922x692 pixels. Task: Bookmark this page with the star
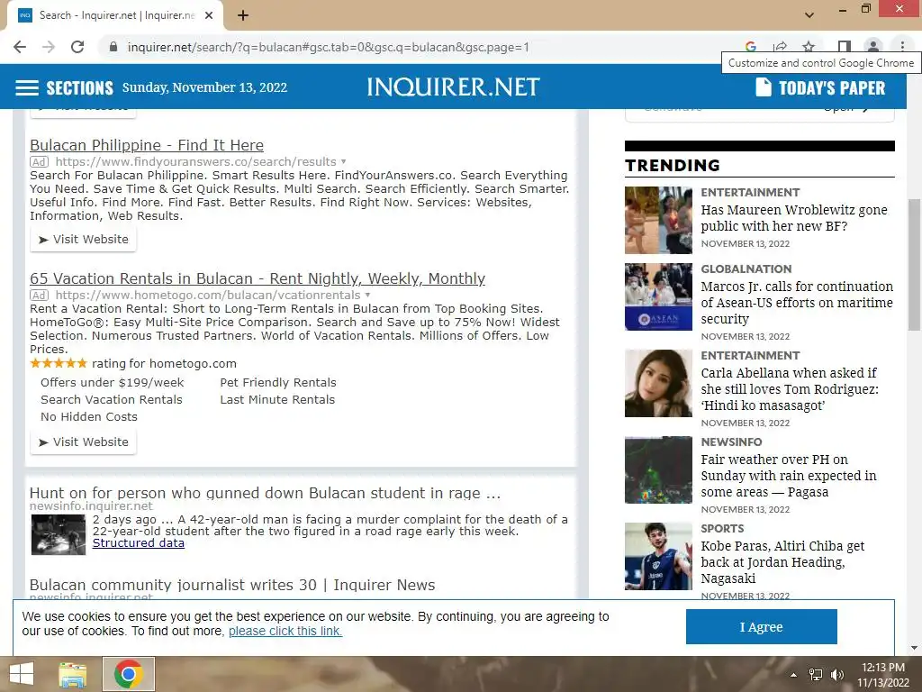point(809,47)
